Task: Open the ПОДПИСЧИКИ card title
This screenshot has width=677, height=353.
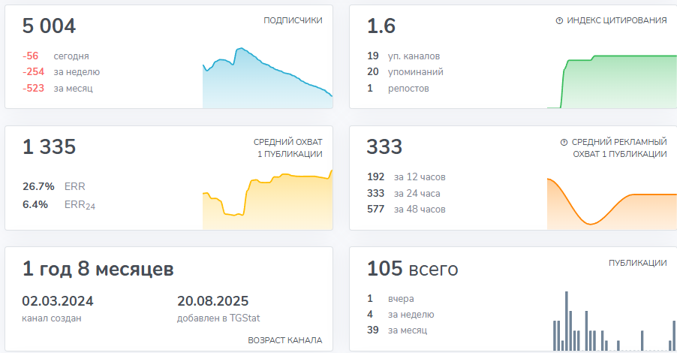Action: 293,21
